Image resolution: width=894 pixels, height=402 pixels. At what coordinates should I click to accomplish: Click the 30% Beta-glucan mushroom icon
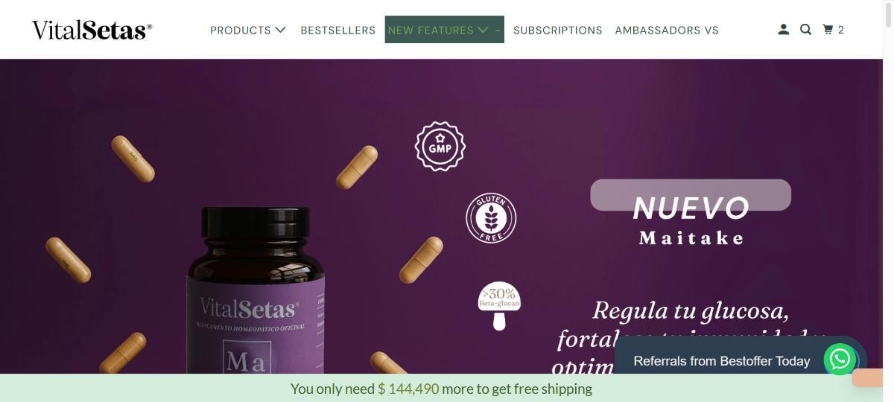pyautogui.click(x=499, y=306)
